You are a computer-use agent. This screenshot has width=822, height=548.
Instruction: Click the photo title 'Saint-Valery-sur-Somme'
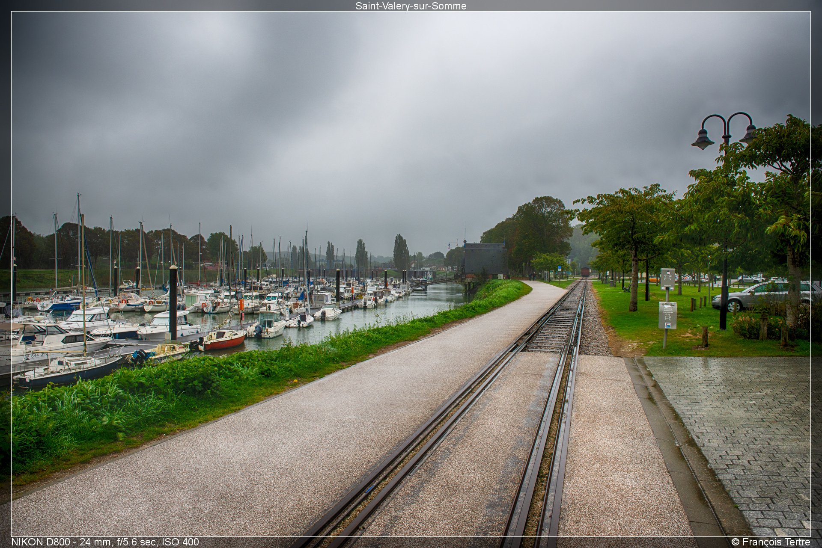(x=411, y=6)
